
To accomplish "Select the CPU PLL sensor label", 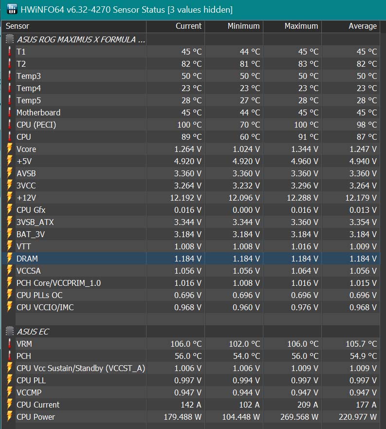I will [31, 380].
